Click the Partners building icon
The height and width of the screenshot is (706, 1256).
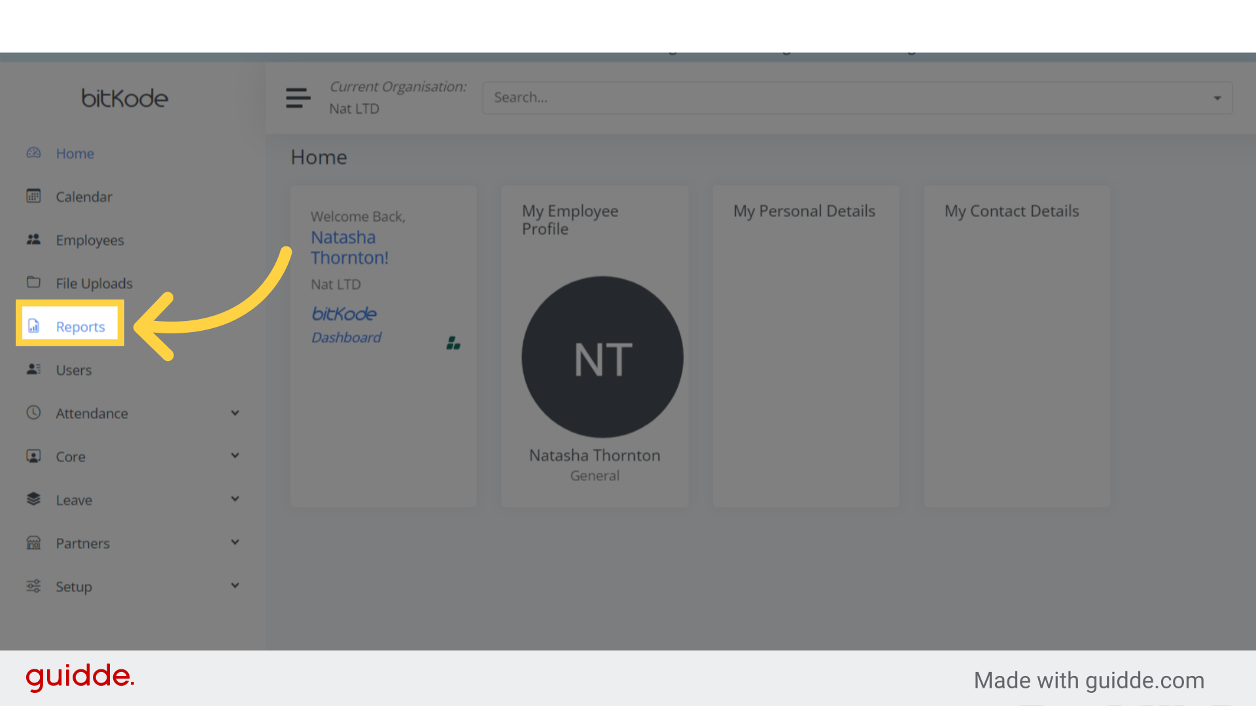(33, 543)
